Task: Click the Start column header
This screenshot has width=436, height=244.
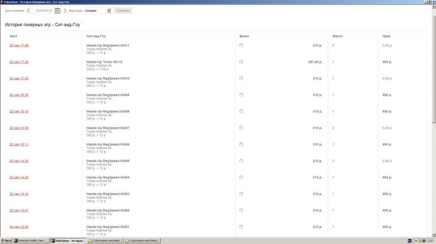Action: tap(13, 36)
